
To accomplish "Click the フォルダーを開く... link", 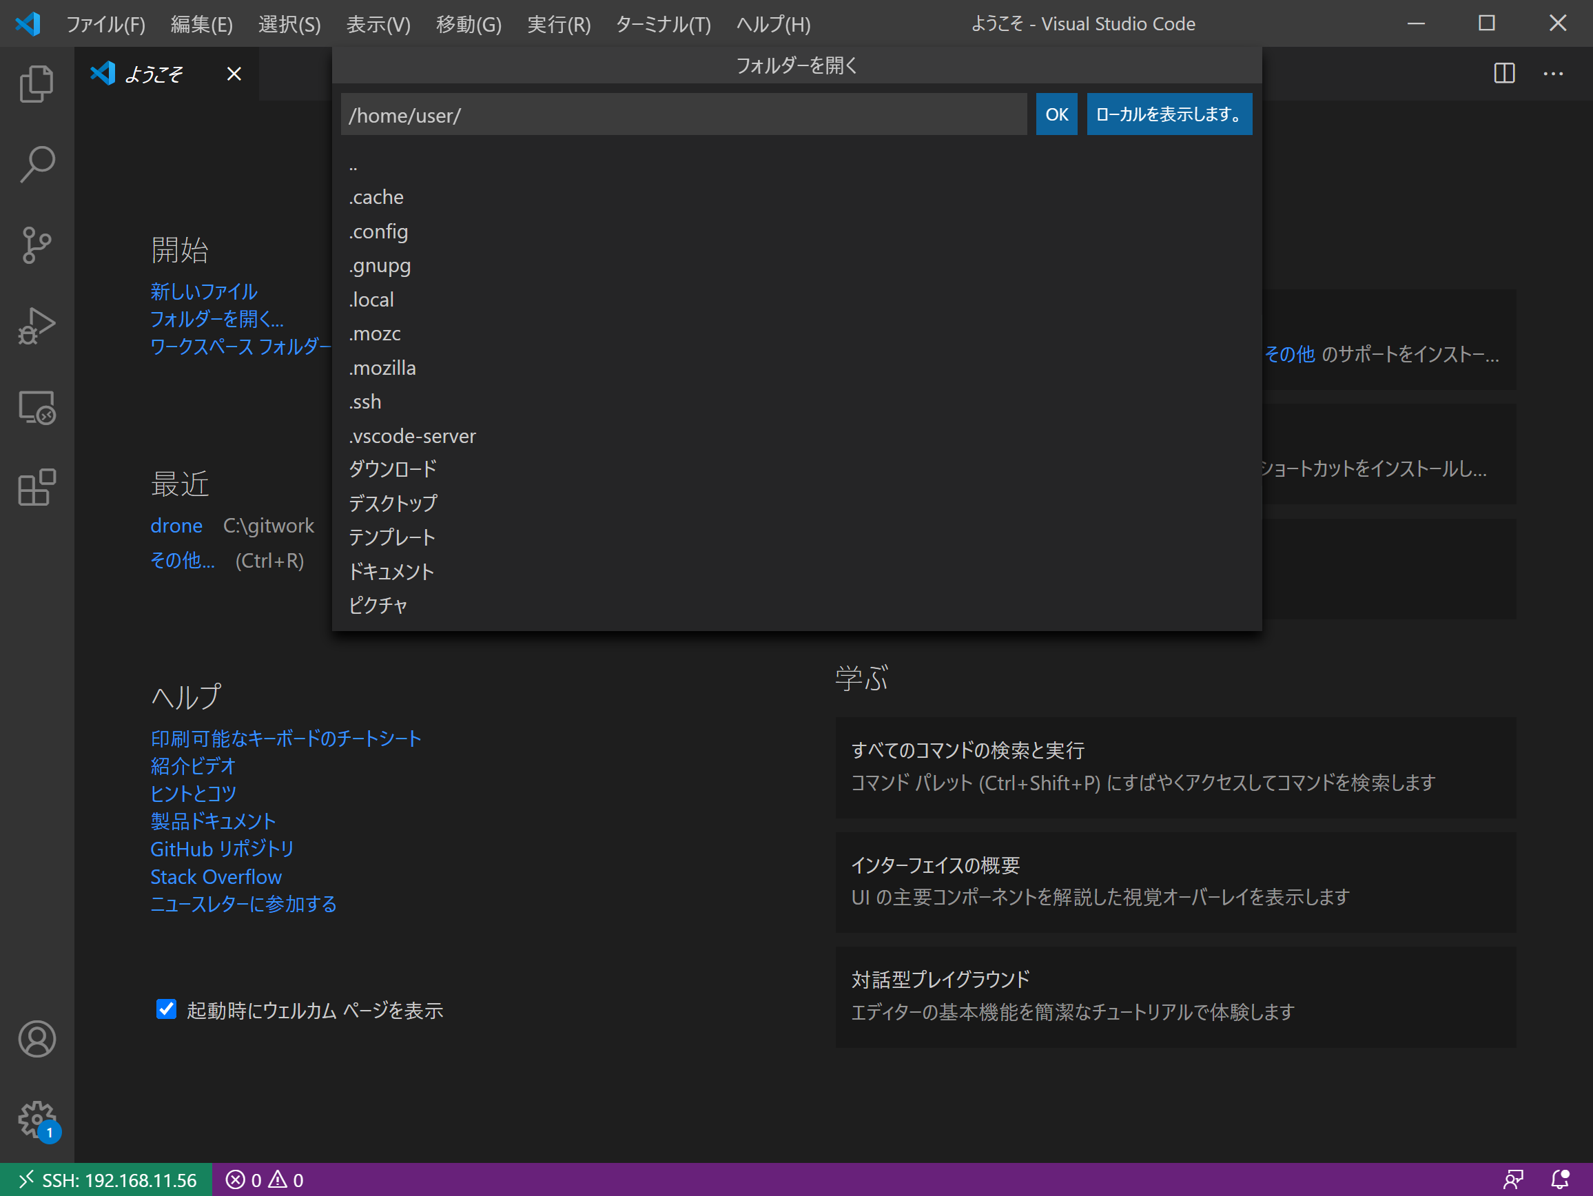I will pyautogui.click(x=217, y=319).
